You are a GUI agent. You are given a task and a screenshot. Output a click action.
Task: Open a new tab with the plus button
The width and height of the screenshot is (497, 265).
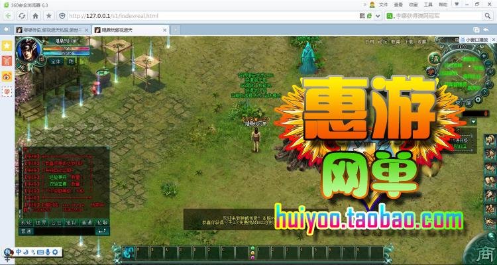pyautogui.click(x=176, y=30)
